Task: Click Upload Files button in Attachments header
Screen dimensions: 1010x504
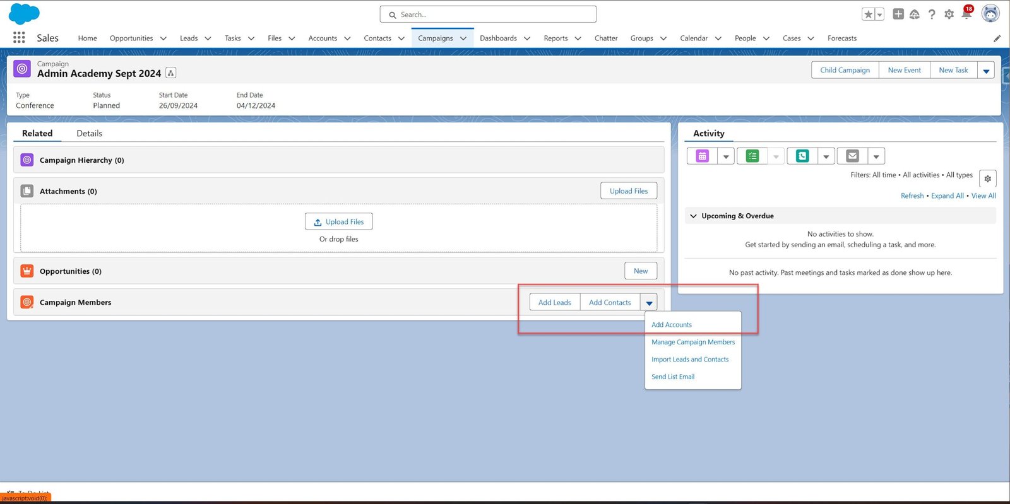Action: click(629, 191)
